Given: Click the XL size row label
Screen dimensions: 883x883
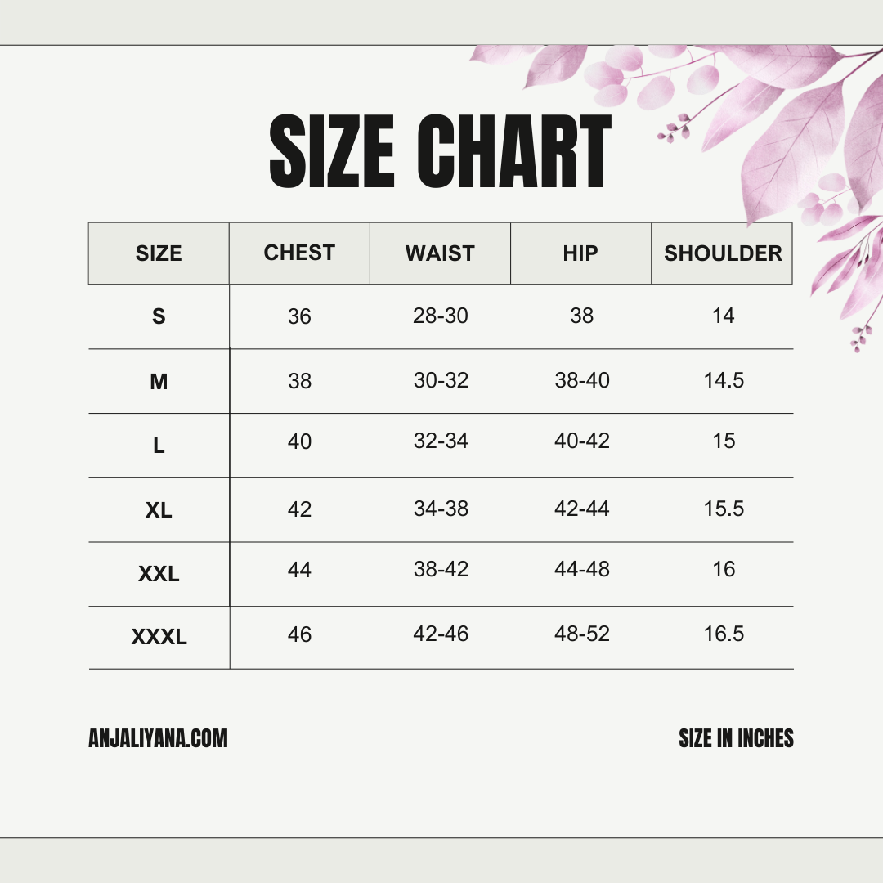Looking at the screenshot, I should pos(159,510).
